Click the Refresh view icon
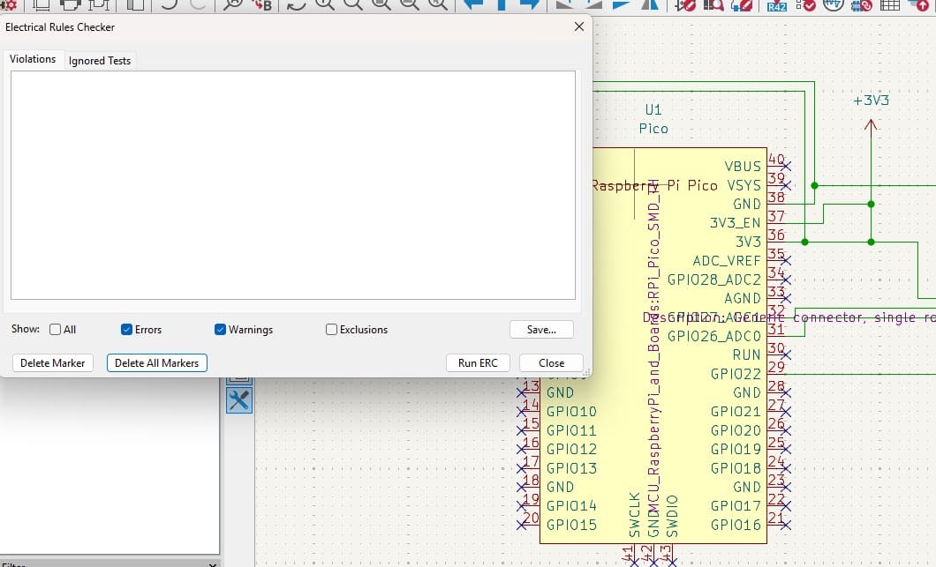The width and height of the screenshot is (936, 567). (296, 5)
